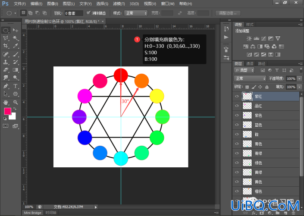Select the Pen tool

(6, 86)
